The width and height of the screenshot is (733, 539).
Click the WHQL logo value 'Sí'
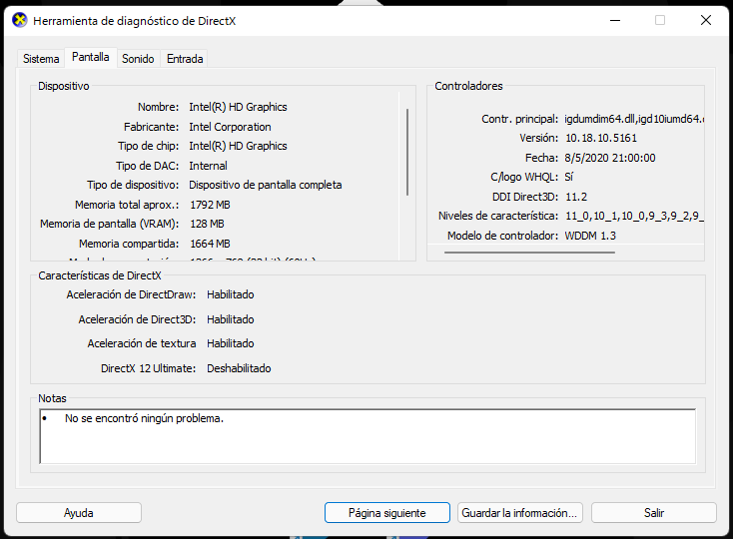[x=568, y=177]
